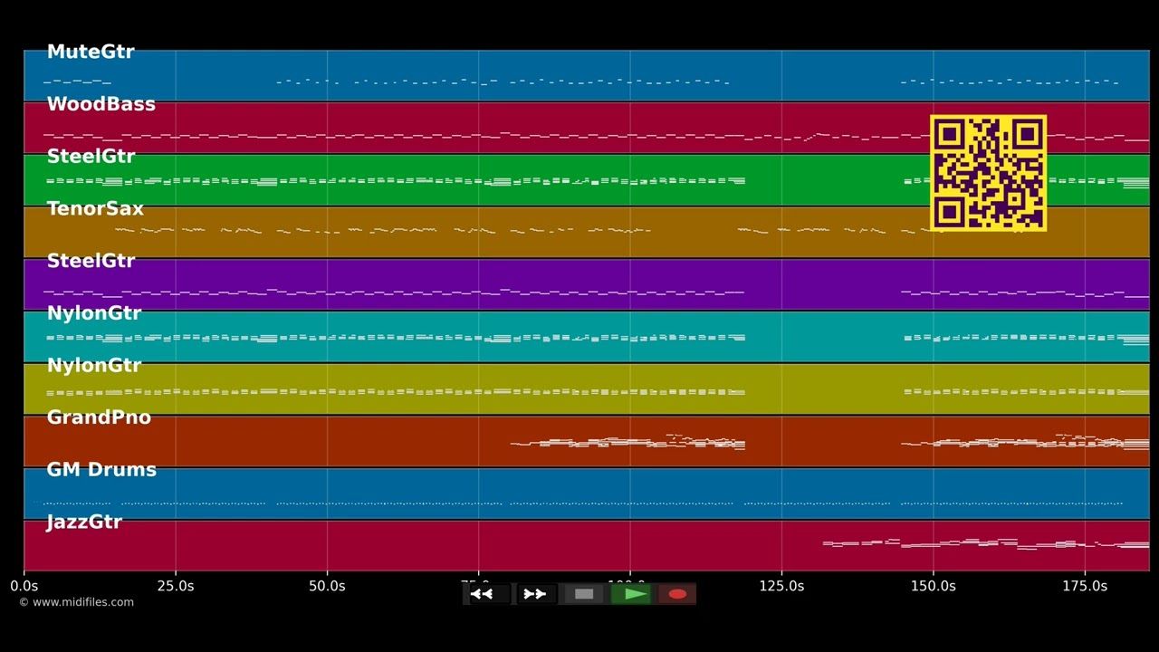Image resolution: width=1159 pixels, height=652 pixels.
Task: Click the rewind button
Action: coord(488,594)
